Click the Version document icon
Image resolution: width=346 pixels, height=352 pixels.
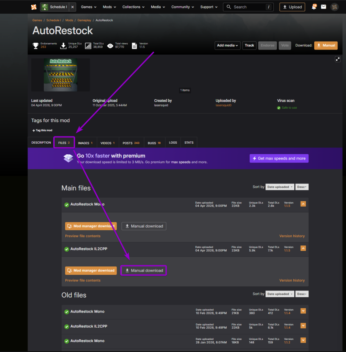tap(134, 46)
